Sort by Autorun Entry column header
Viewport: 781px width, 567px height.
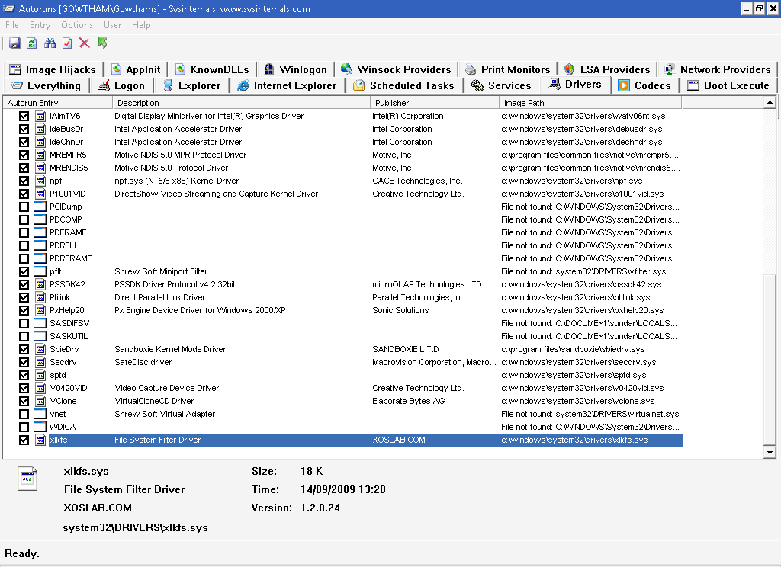58,103
